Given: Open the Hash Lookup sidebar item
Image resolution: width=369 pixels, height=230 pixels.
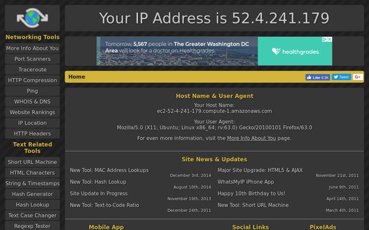Looking at the screenshot, I should coord(32,205).
